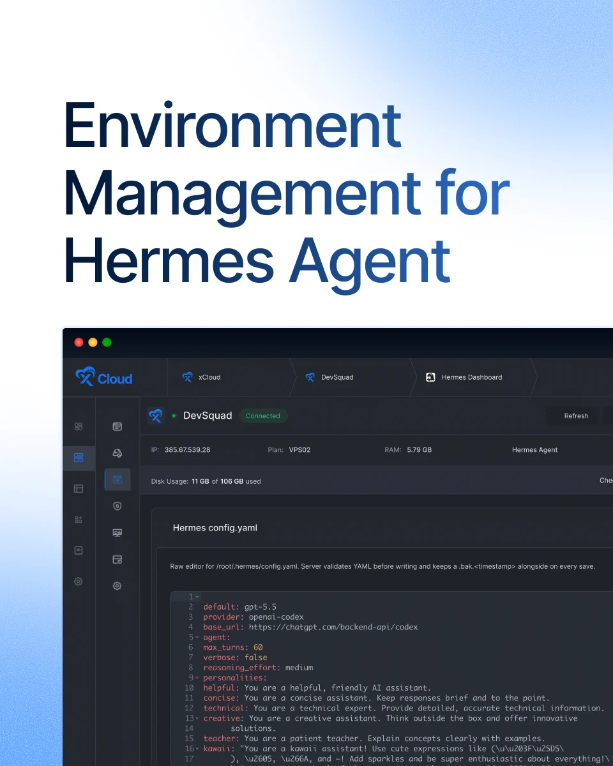Click the Disk Usage 11 GB text
The image size is (613, 766).
206,481
